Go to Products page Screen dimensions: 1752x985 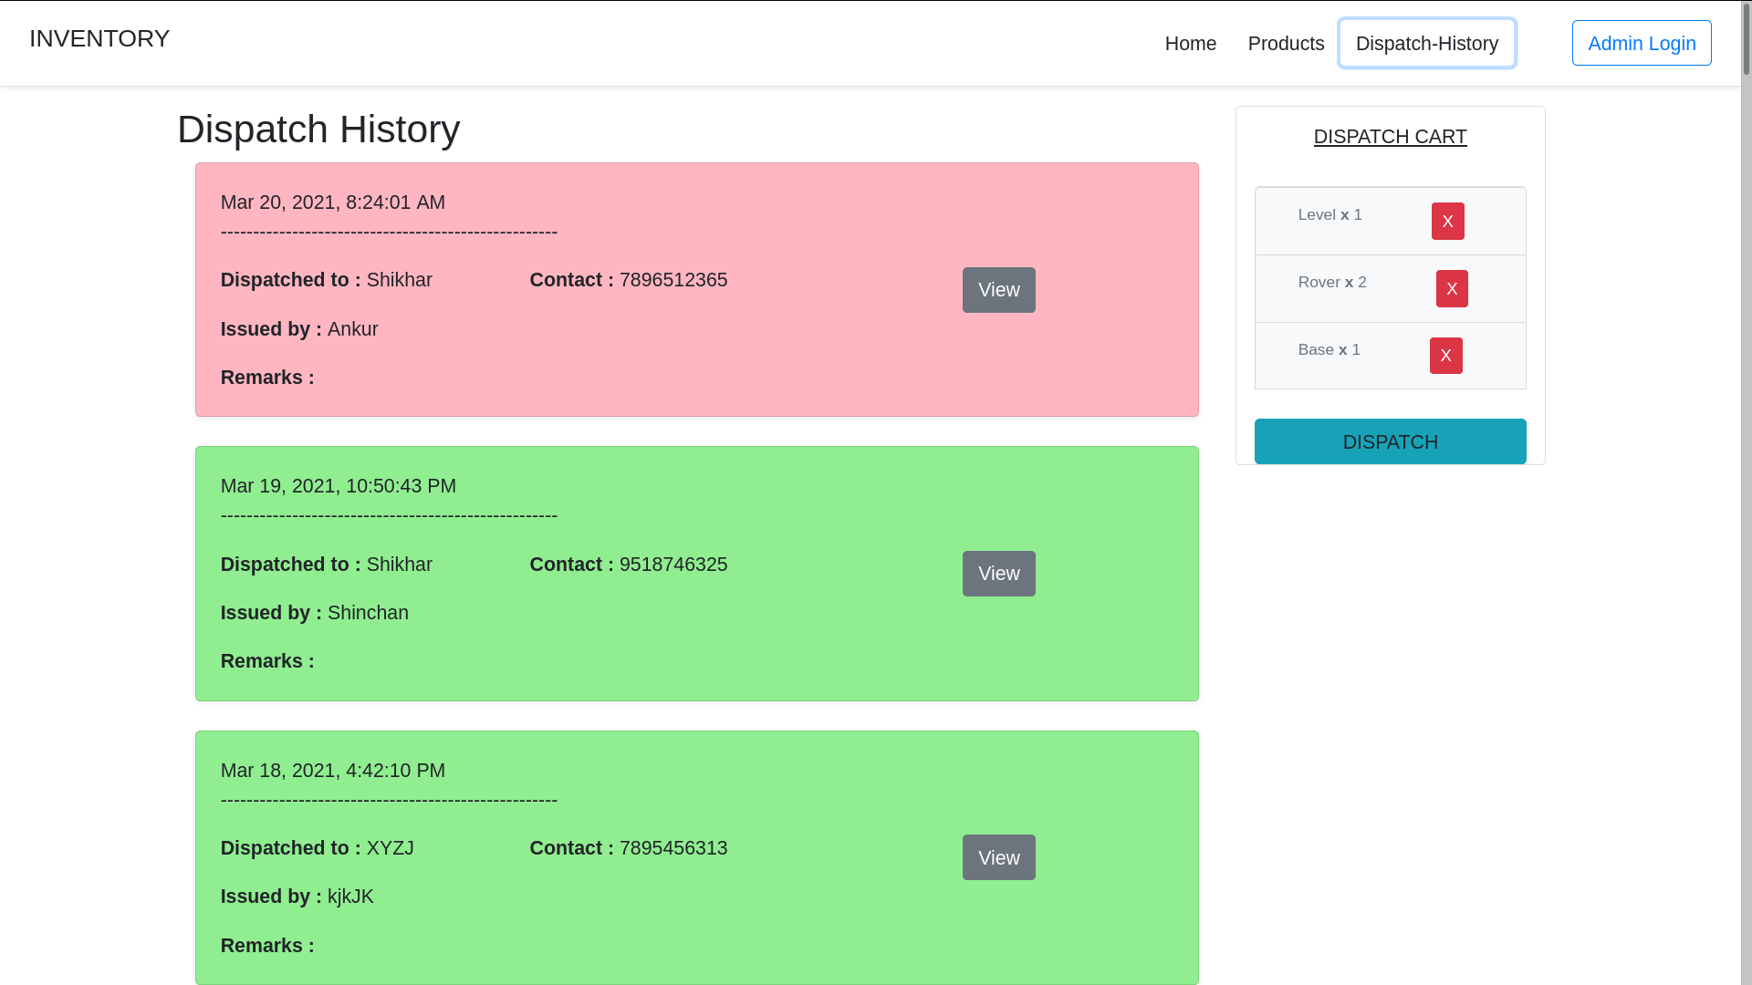pos(1286,43)
